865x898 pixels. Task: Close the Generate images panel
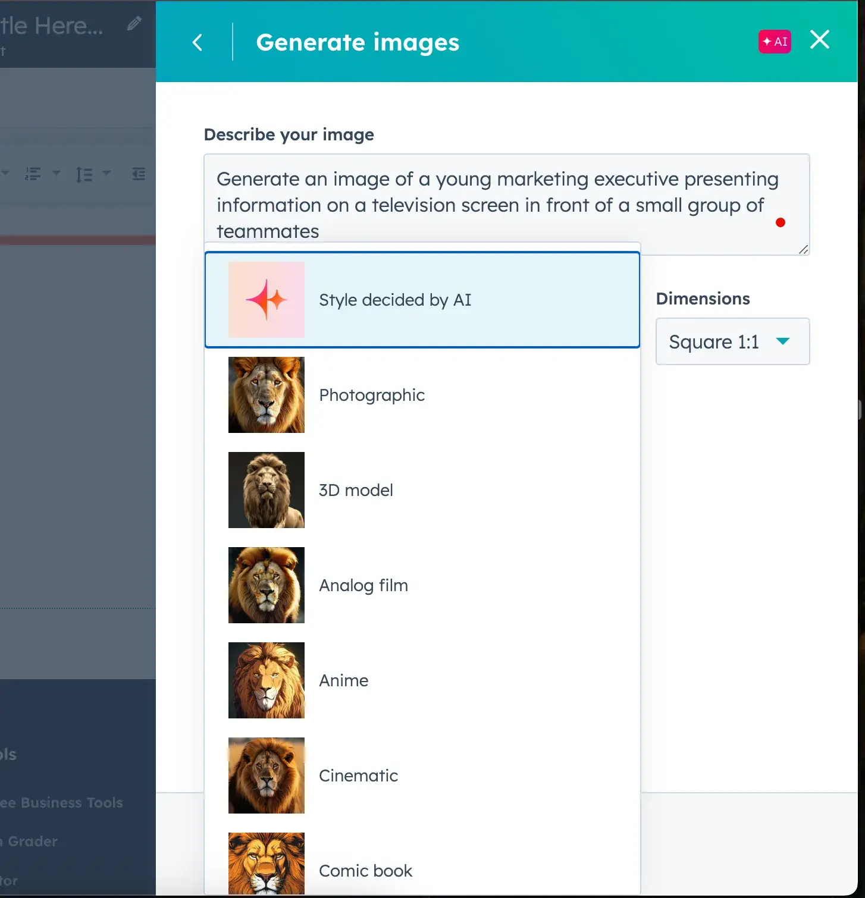[x=820, y=40]
